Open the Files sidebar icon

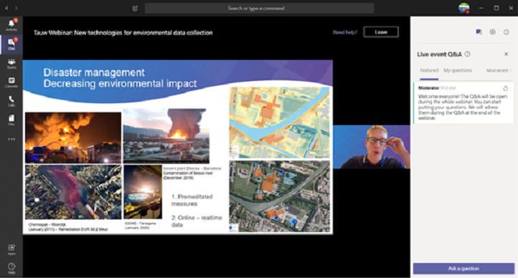click(x=11, y=120)
